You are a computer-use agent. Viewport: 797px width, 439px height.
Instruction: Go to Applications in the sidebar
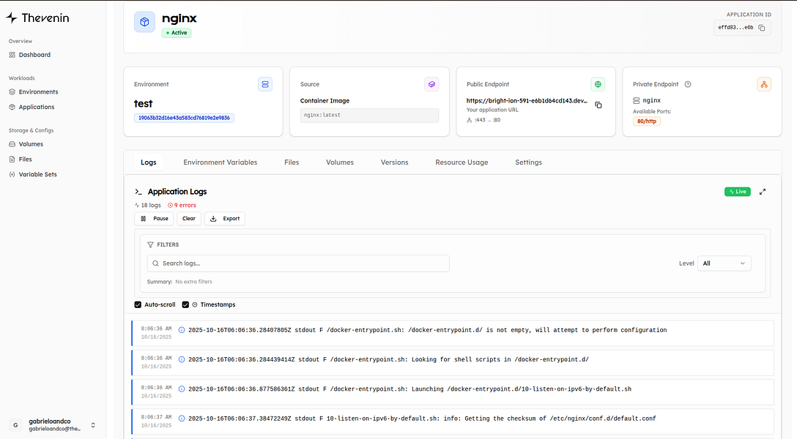pos(31,107)
